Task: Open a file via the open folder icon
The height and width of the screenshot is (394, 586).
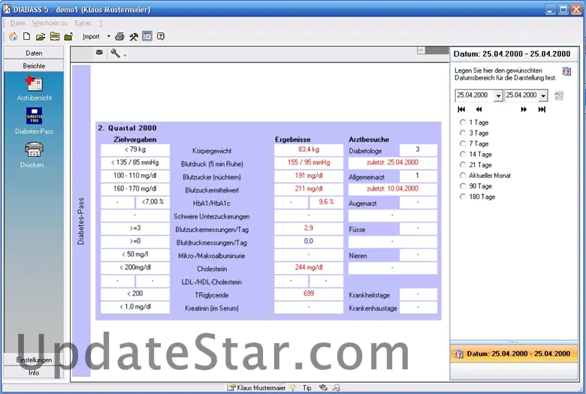Action: (x=41, y=37)
